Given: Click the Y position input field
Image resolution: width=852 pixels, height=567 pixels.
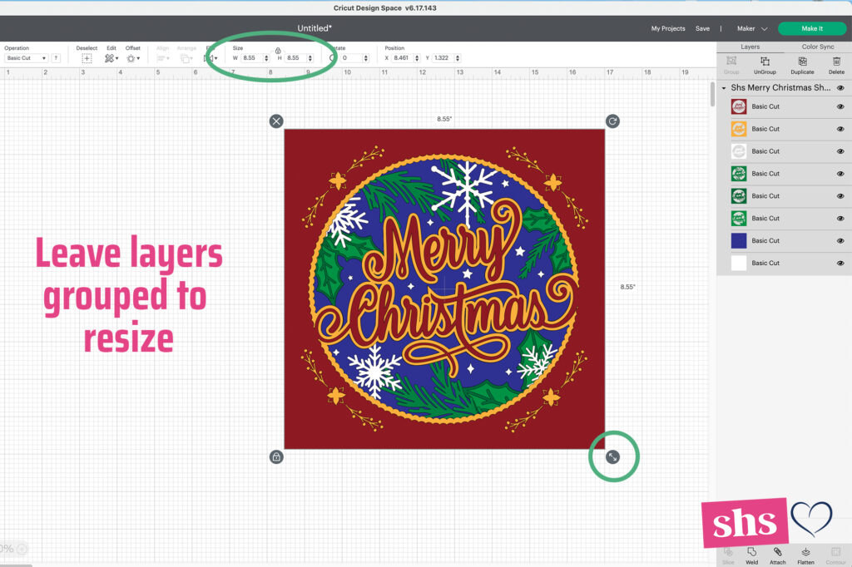Looking at the screenshot, I should pyautogui.click(x=443, y=58).
